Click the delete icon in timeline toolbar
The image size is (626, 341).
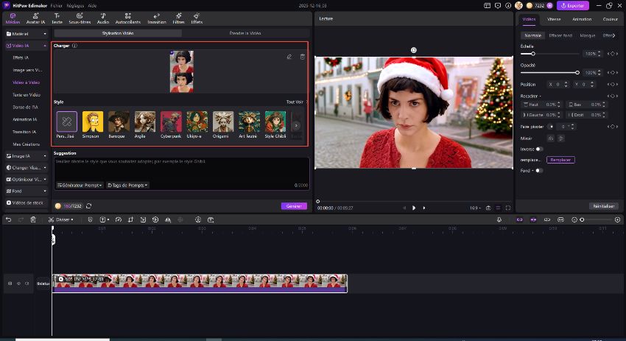33,219
